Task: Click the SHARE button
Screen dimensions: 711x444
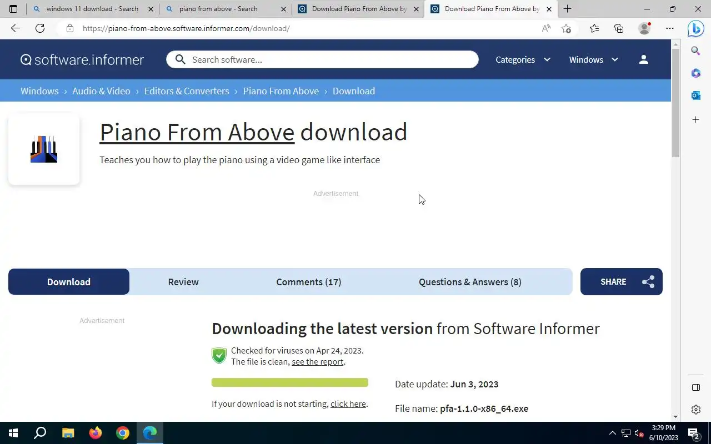Action: tap(621, 282)
